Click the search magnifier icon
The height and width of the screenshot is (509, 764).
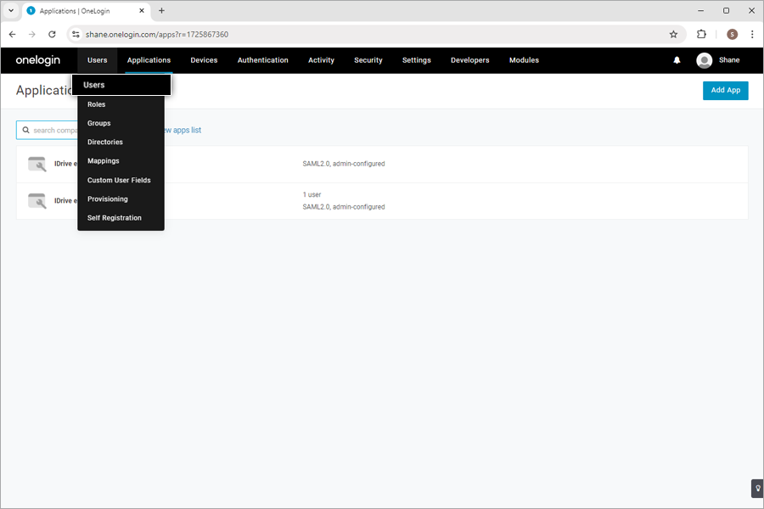pyautogui.click(x=25, y=130)
